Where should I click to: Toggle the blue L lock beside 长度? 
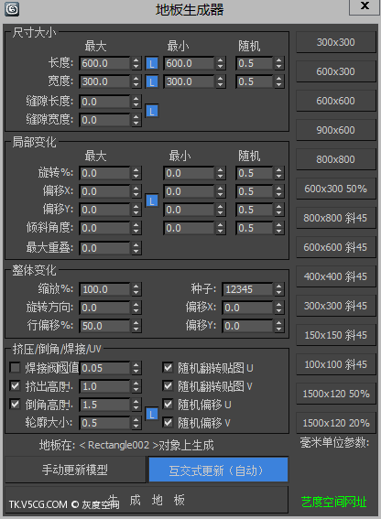point(152,63)
